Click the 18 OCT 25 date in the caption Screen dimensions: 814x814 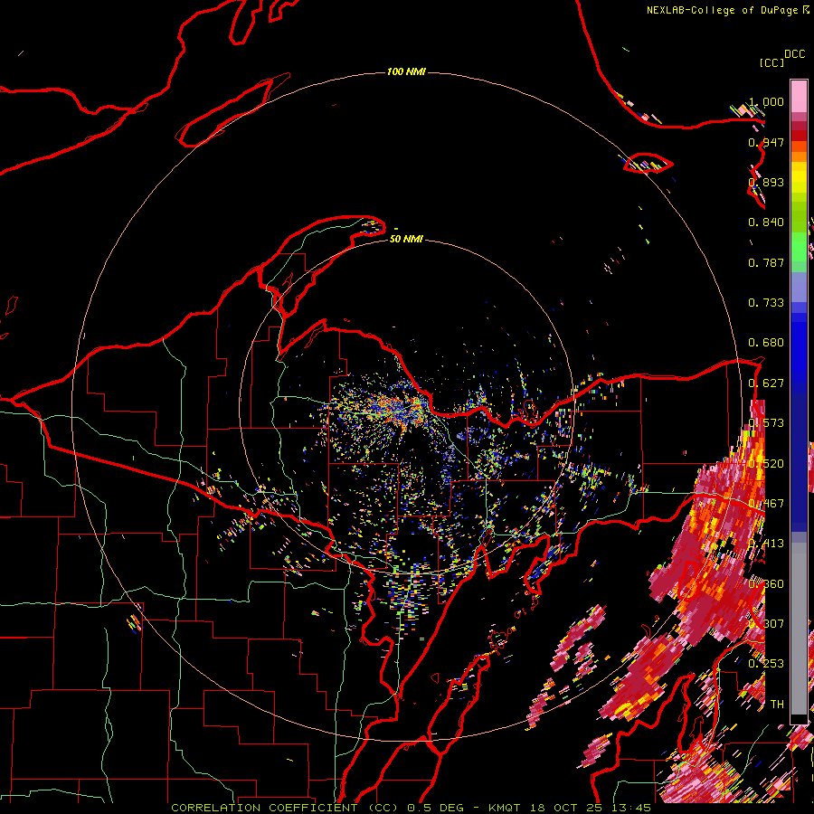pos(566,808)
